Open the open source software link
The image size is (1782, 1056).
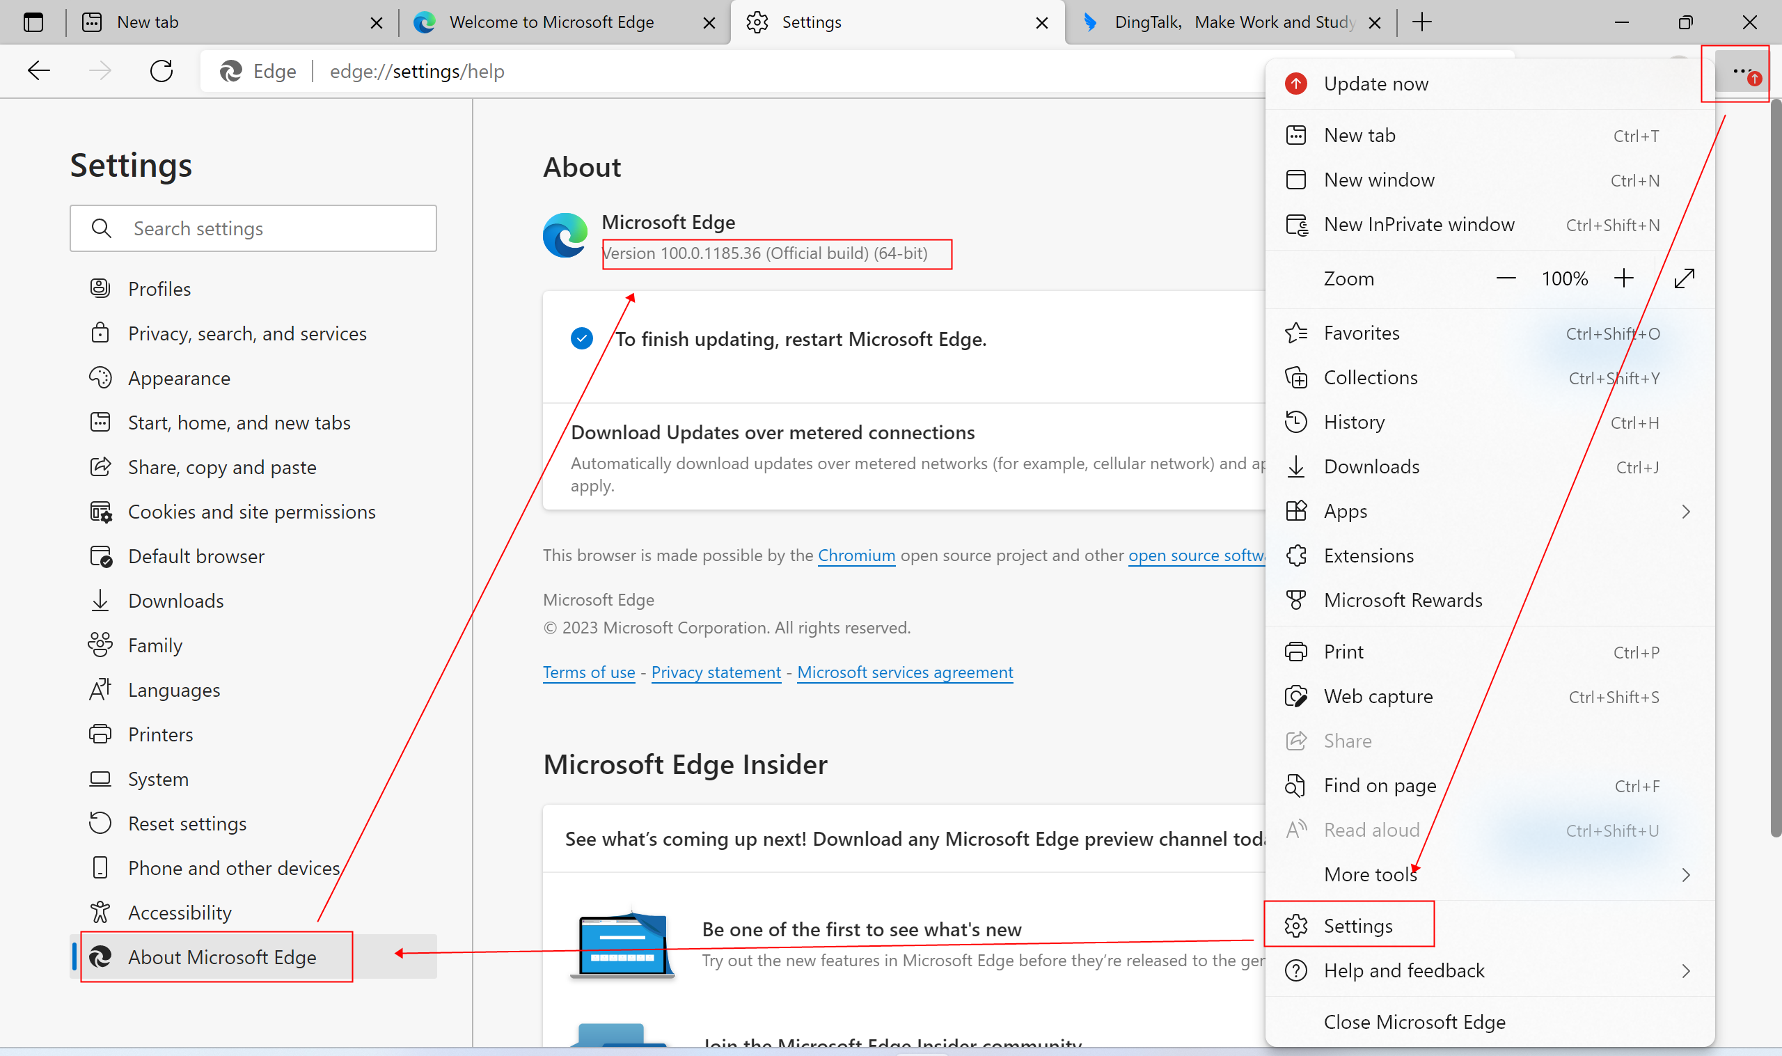1197,555
